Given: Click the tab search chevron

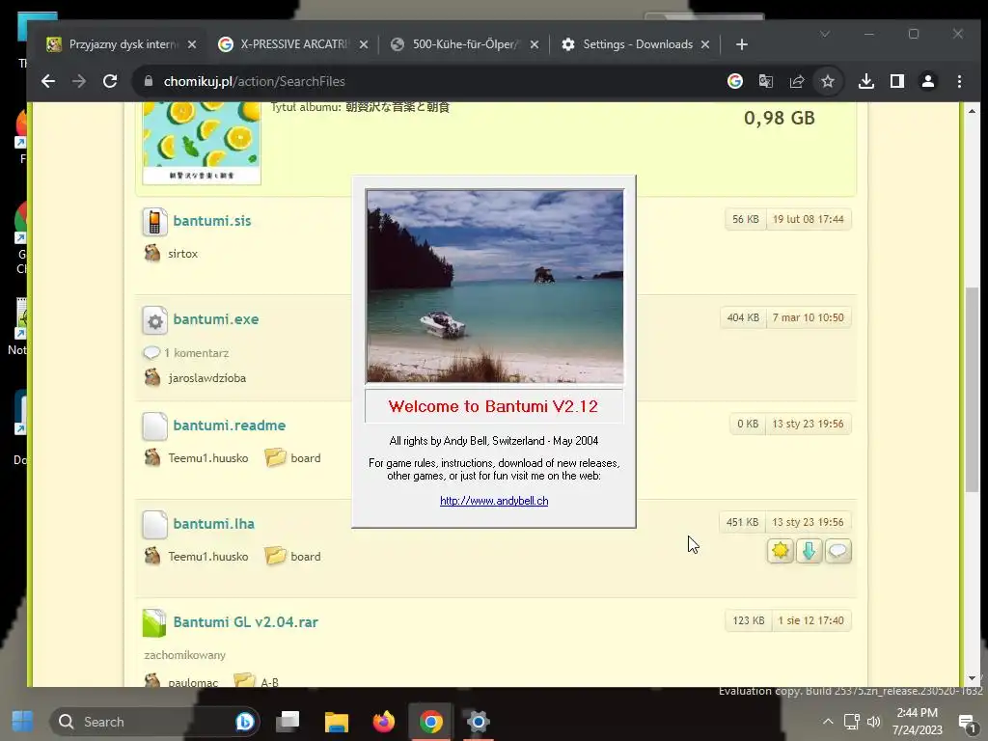Looking at the screenshot, I should point(824,34).
